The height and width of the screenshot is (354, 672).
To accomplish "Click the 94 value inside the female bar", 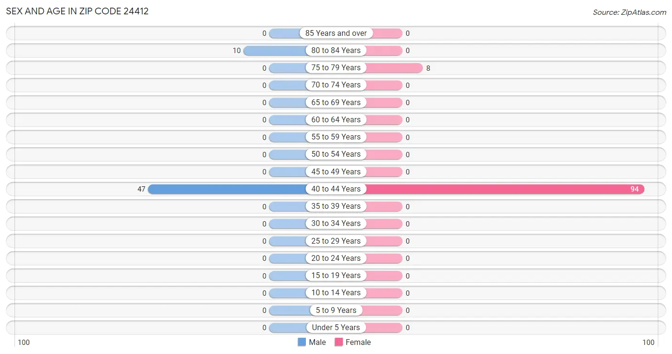I will click(x=634, y=189).
